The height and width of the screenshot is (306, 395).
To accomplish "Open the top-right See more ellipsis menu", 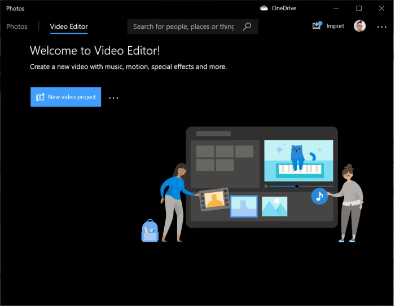I will click(x=382, y=26).
